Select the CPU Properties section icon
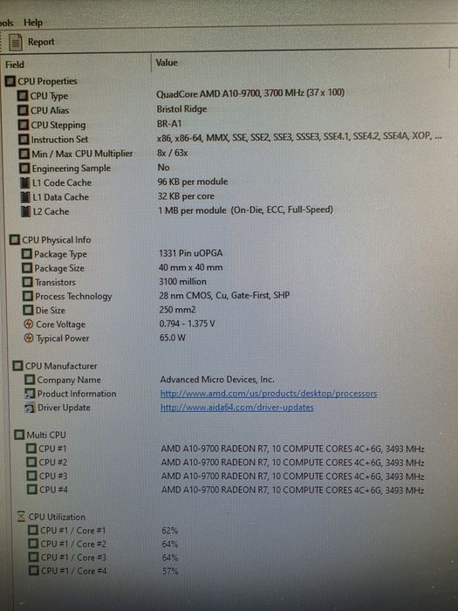 pyautogui.click(x=10, y=81)
